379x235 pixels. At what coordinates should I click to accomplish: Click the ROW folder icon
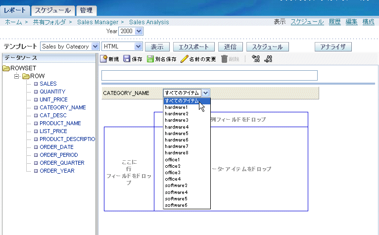(x=26, y=76)
